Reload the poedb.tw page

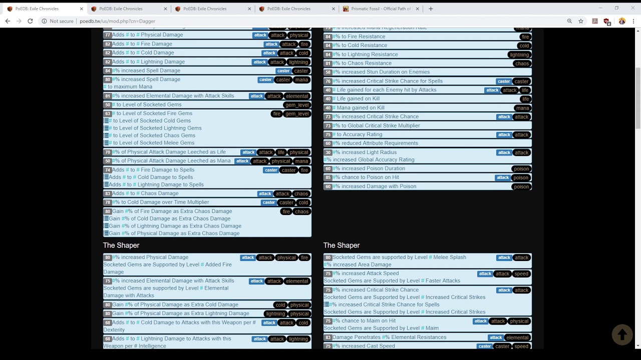pyautogui.click(x=30, y=21)
